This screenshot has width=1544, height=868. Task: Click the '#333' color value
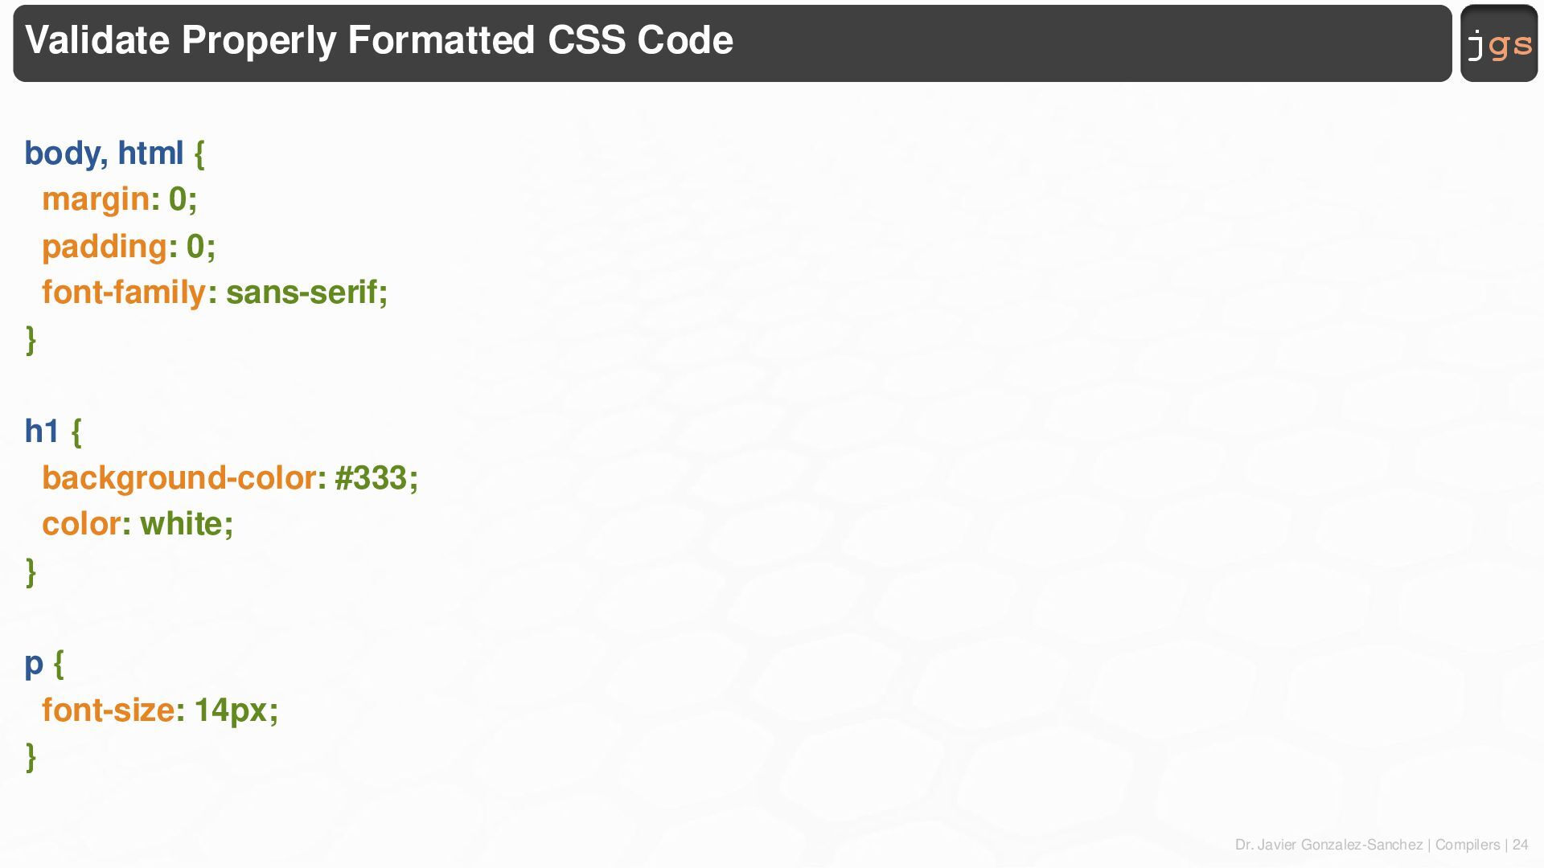(x=371, y=478)
